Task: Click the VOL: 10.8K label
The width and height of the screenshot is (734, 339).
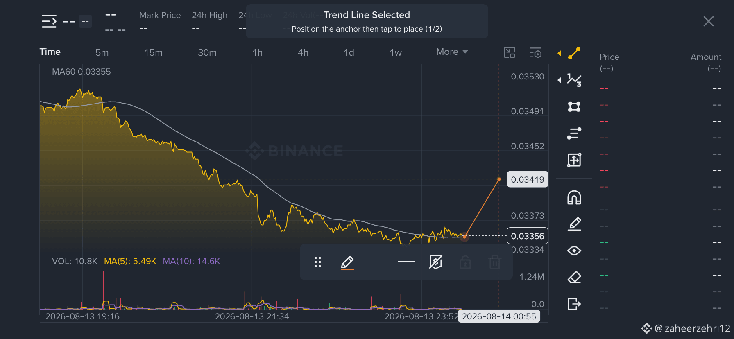Action: pyautogui.click(x=75, y=261)
